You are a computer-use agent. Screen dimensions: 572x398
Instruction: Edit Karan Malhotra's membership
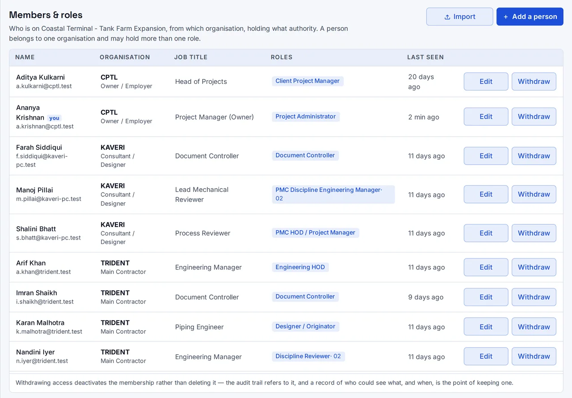486,327
